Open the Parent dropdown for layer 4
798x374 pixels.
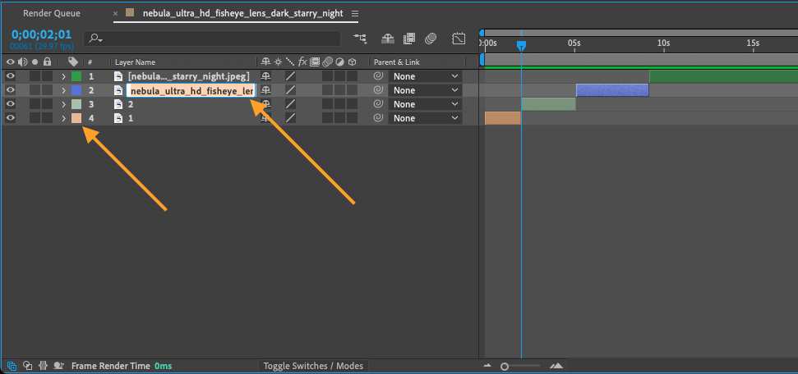coord(425,118)
